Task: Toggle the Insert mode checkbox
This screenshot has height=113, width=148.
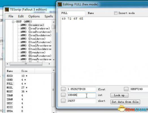Action: 116,13
